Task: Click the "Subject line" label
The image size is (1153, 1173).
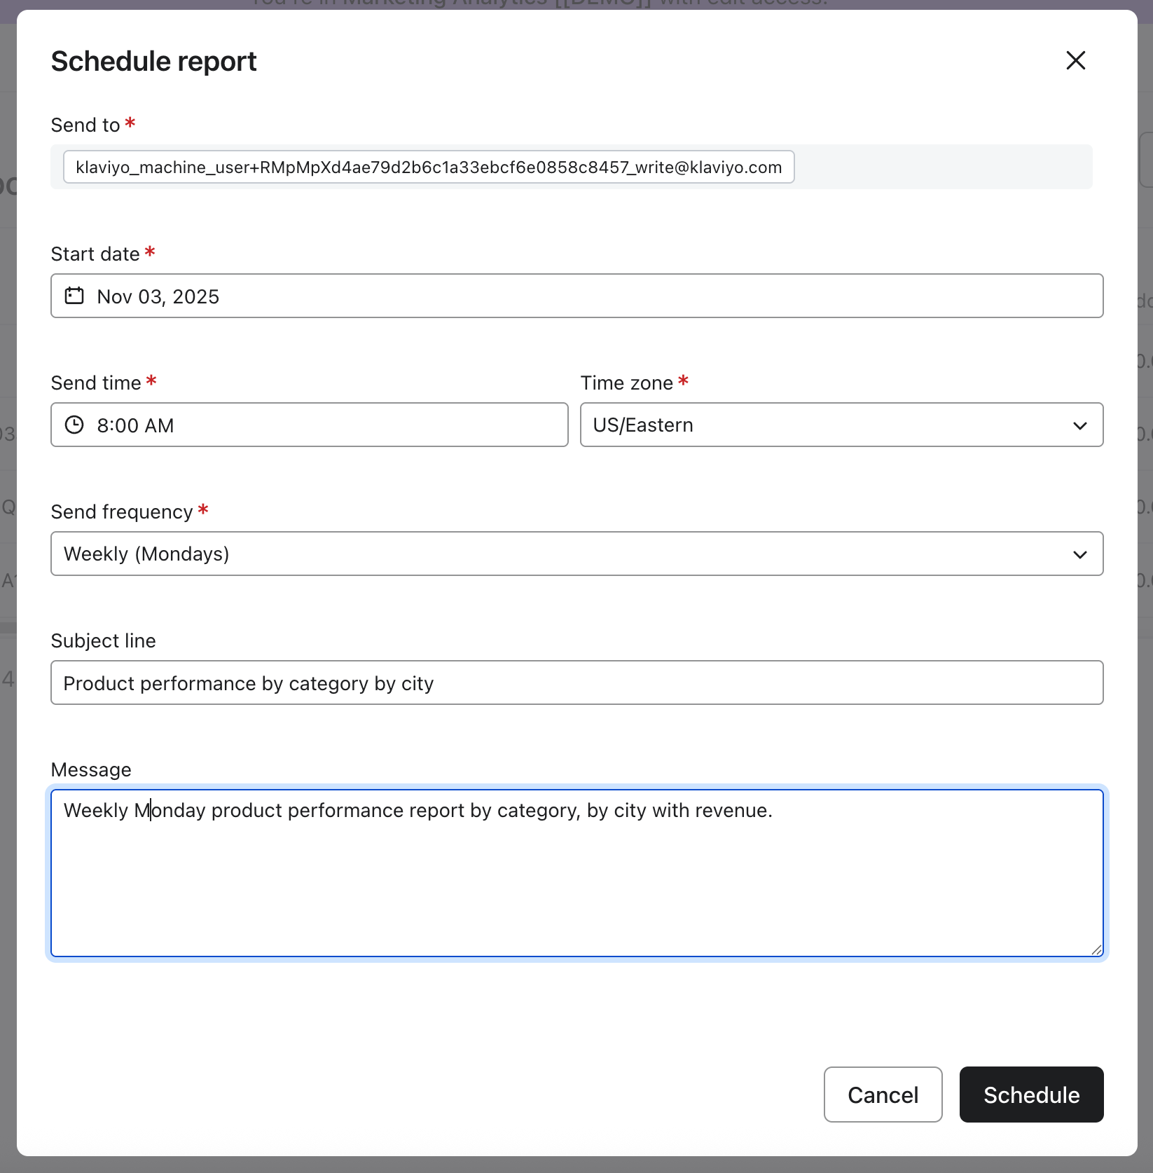Action: [103, 641]
